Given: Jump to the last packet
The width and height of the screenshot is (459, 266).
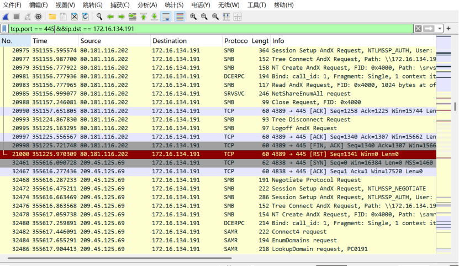Looking at the screenshot, I should [x=154, y=17].
